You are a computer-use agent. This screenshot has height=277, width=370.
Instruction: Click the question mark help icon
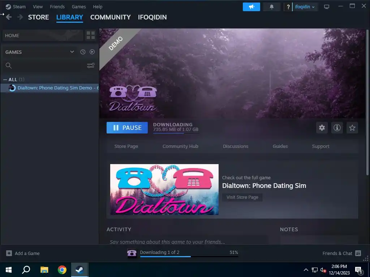288,7
